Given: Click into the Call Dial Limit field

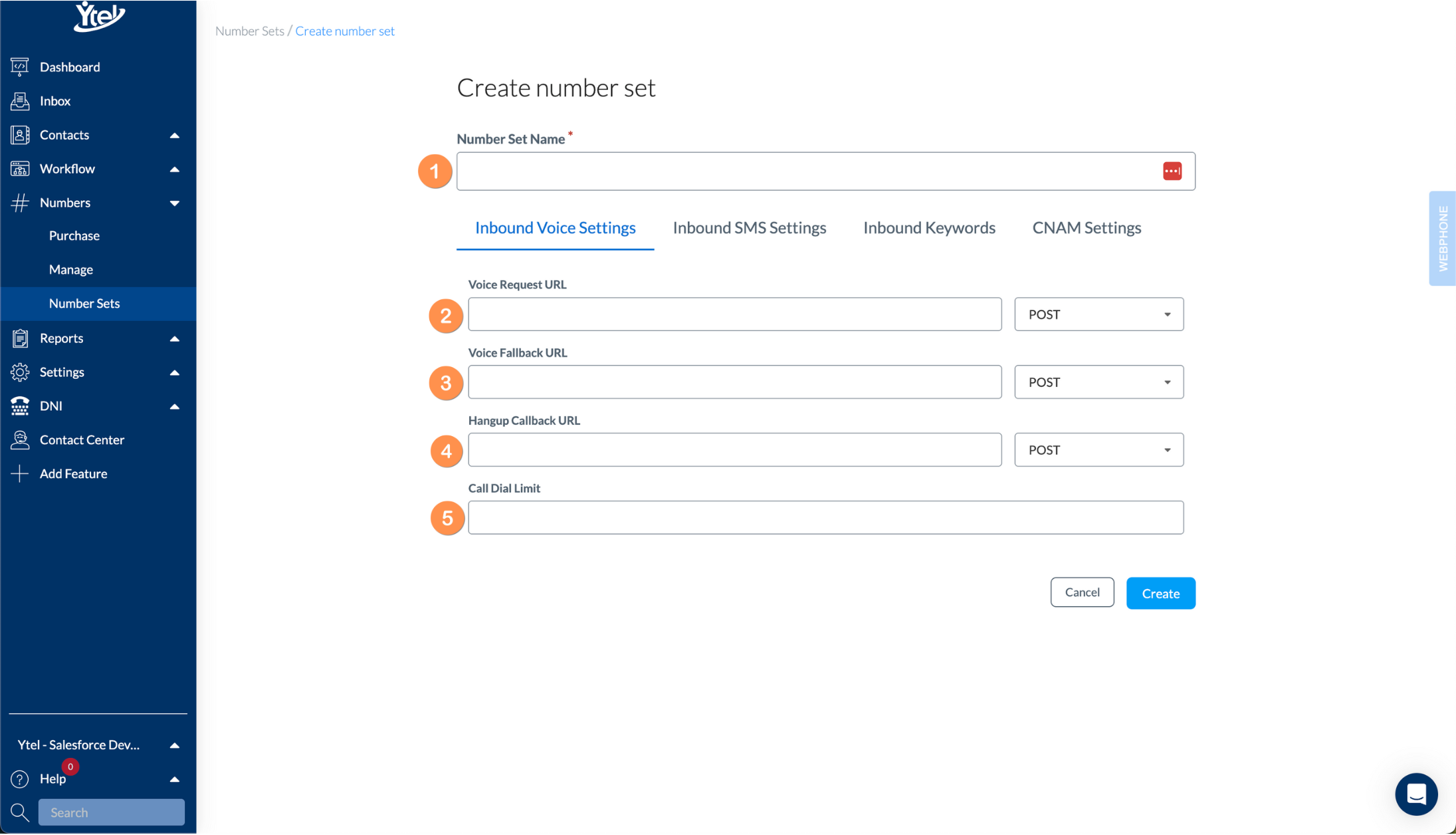Looking at the screenshot, I should 825,518.
